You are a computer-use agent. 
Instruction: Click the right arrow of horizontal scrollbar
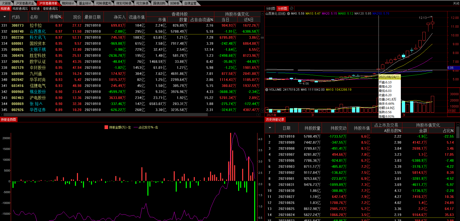pyautogui.click(x=258, y=115)
